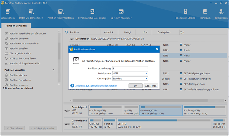Image resolution: width=229 pixels, height=136 pixels.
Task: Click the FAT32 file system cell
Action: [166, 74]
